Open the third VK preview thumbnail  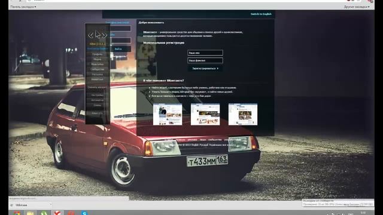click(243, 114)
